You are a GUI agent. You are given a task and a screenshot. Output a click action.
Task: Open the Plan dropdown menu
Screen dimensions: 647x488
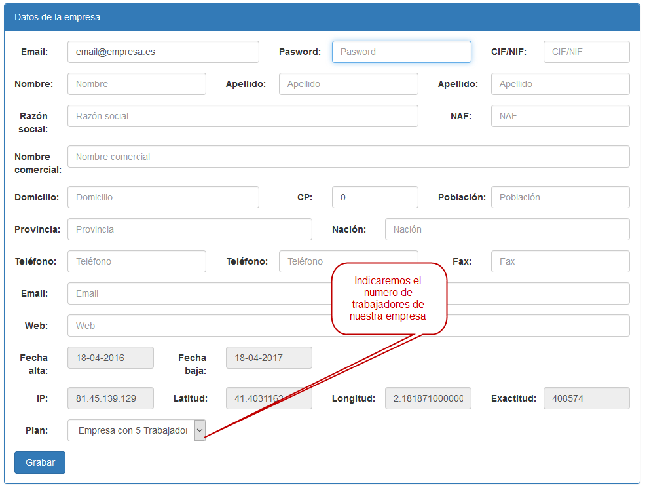(136, 430)
